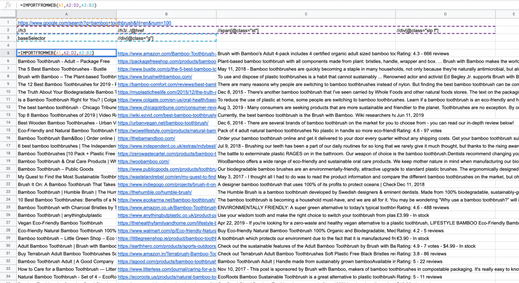Select row 5 header

[x=8, y=53]
